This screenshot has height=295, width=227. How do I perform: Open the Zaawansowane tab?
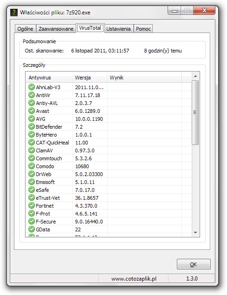point(56,29)
